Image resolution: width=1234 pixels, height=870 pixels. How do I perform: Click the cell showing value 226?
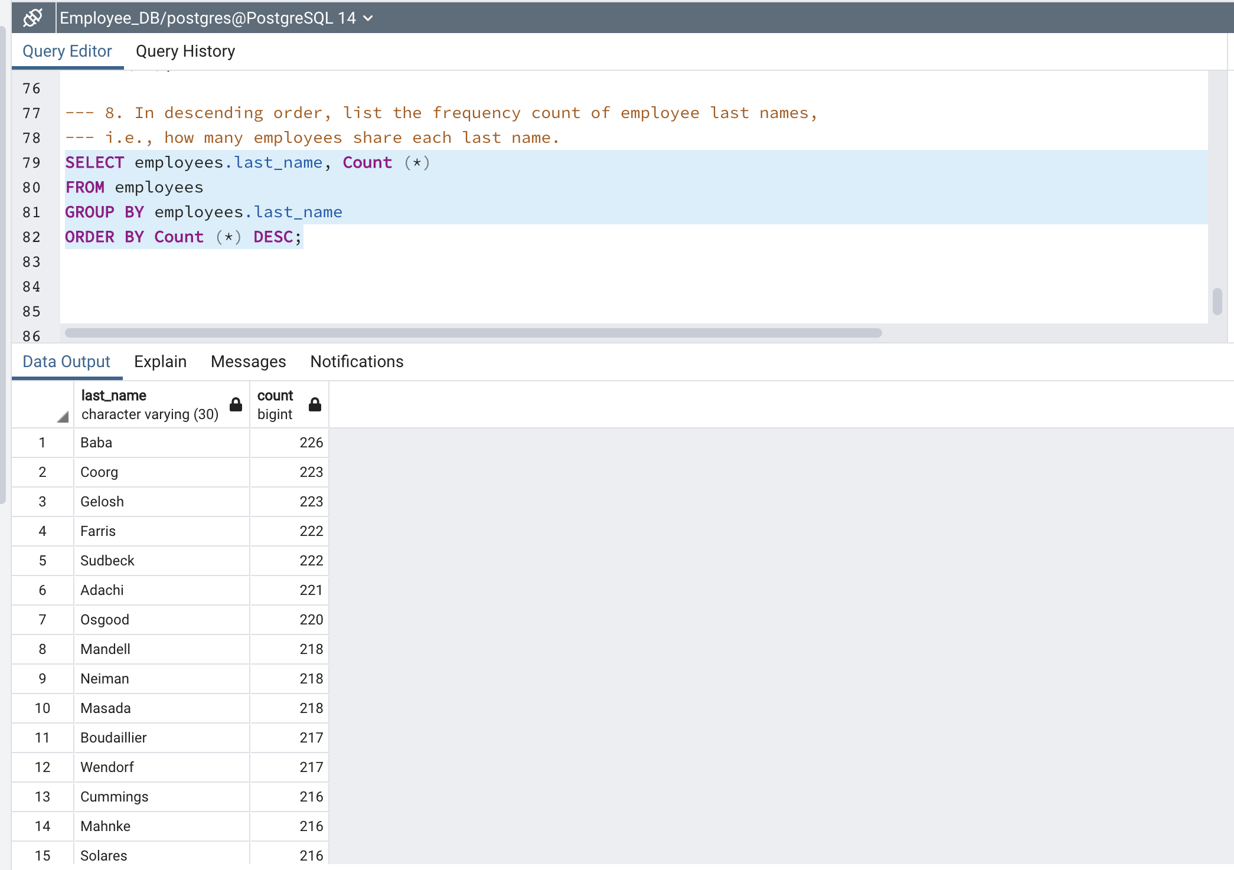pos(289,443)
